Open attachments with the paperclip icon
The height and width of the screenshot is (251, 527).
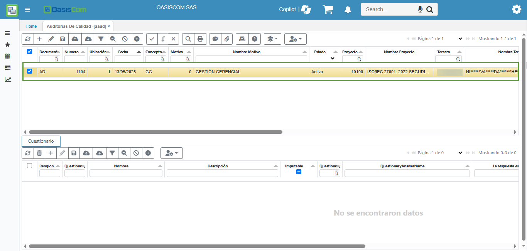click(227, 39)
